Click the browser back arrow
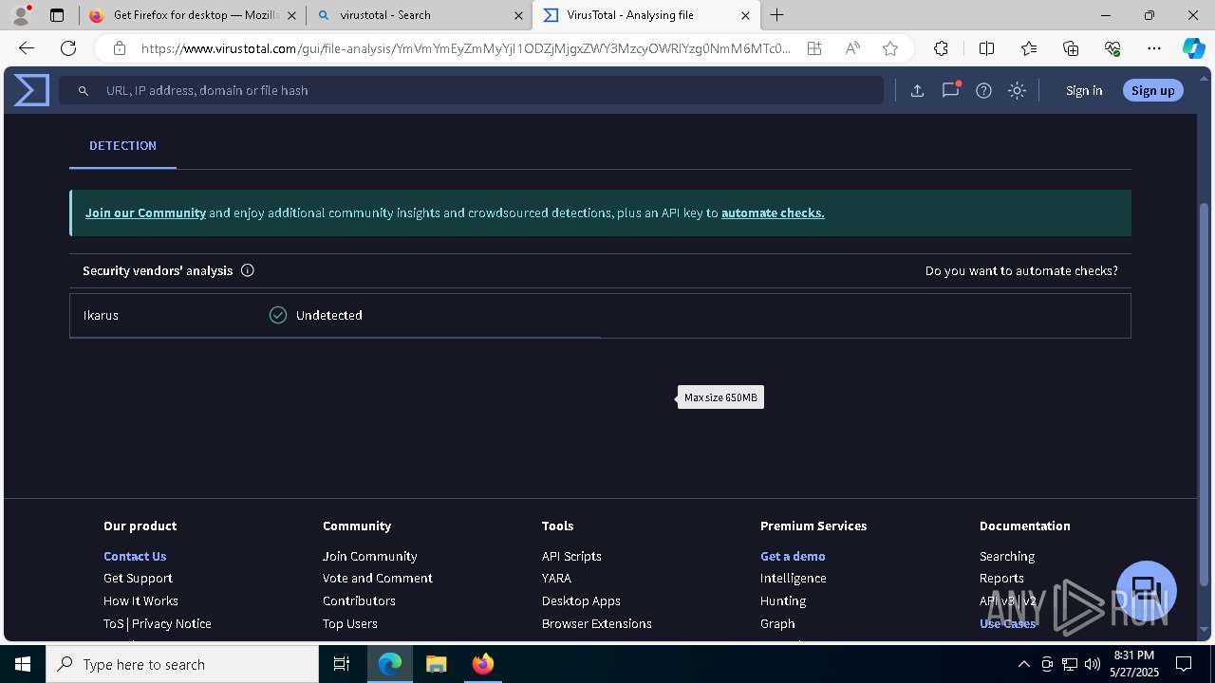The image size is (1215, 683). coord(27,48)
